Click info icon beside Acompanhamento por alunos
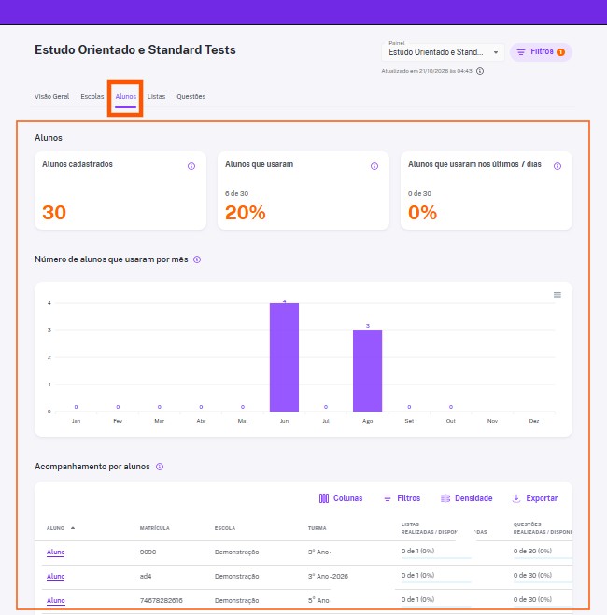This screenshot has height=615, width=607. pos(160,467)
